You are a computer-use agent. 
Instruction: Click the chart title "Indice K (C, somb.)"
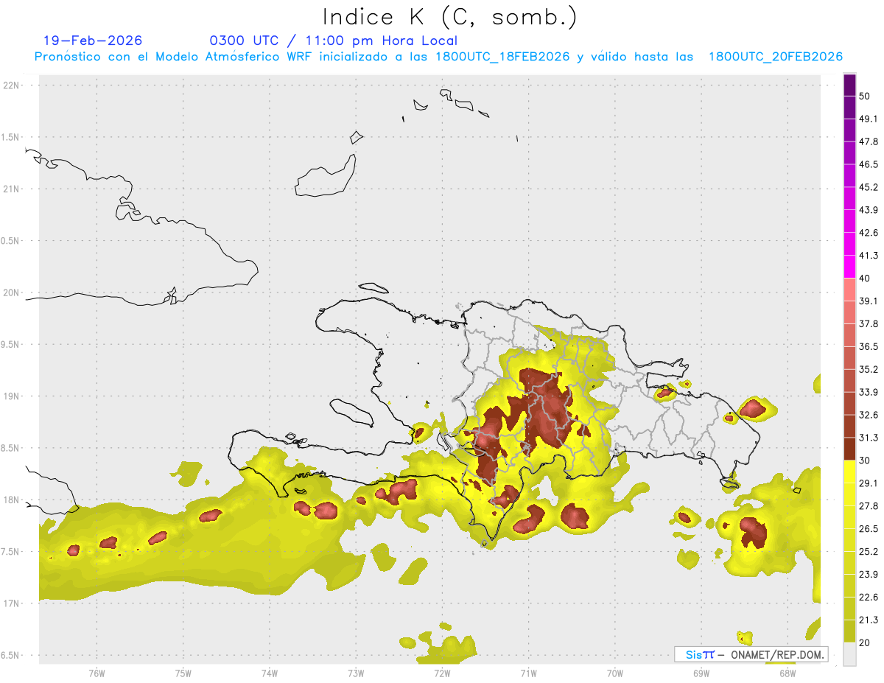[x=449, y=17]
